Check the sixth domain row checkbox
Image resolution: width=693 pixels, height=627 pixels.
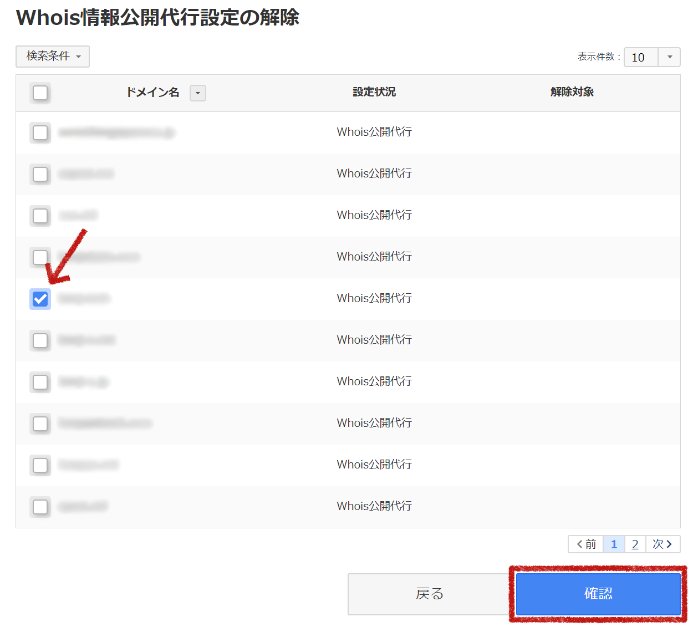(x=40, y=341)
